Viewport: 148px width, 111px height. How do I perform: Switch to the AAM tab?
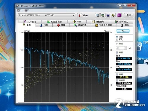coord(77,22)
